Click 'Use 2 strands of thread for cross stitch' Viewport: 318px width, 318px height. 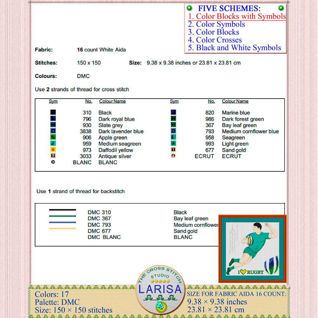82,89
